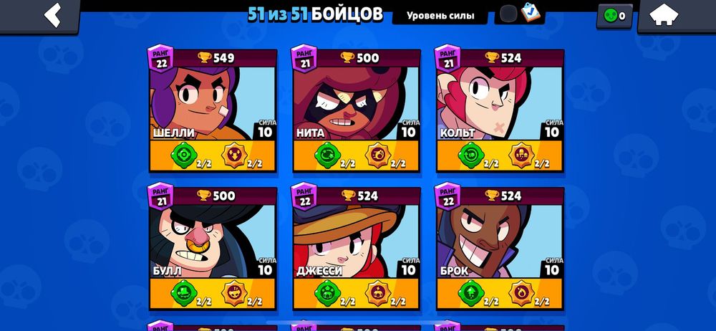Open НИТА brawler portrait
716x331 pixels.
(x=356, y=104)
